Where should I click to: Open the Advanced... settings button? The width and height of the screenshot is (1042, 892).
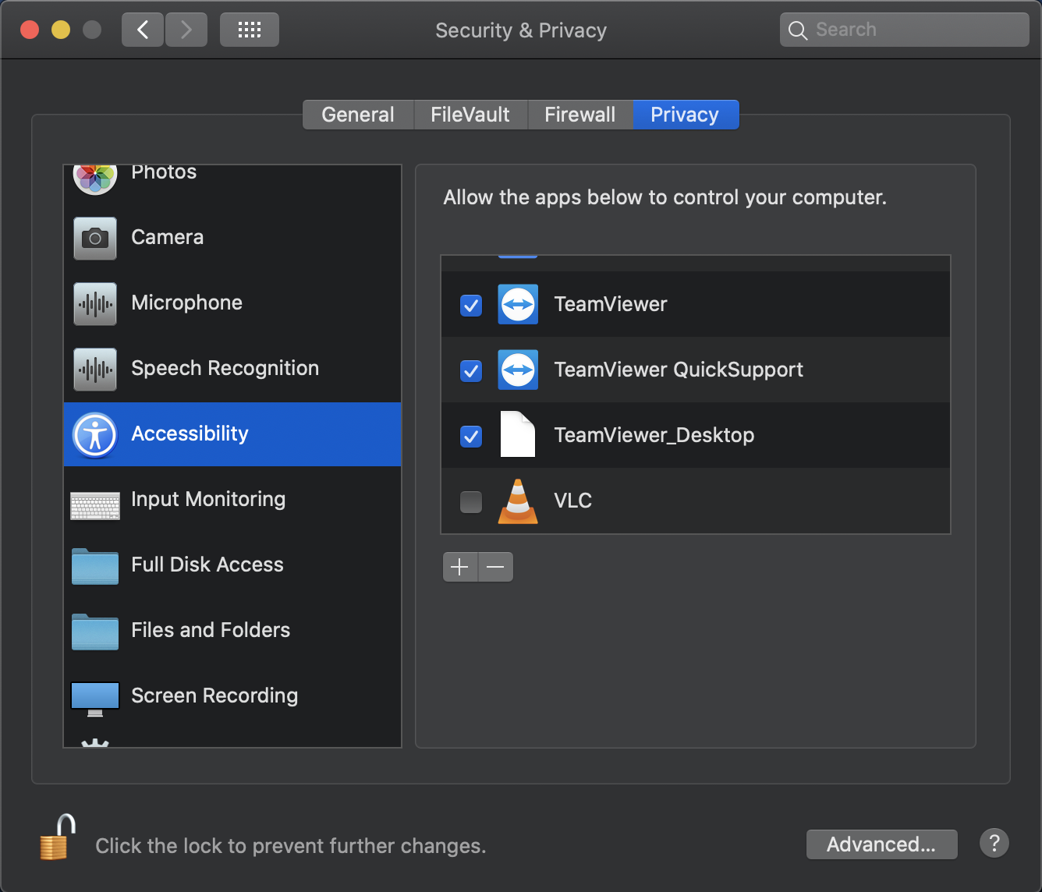881,844
